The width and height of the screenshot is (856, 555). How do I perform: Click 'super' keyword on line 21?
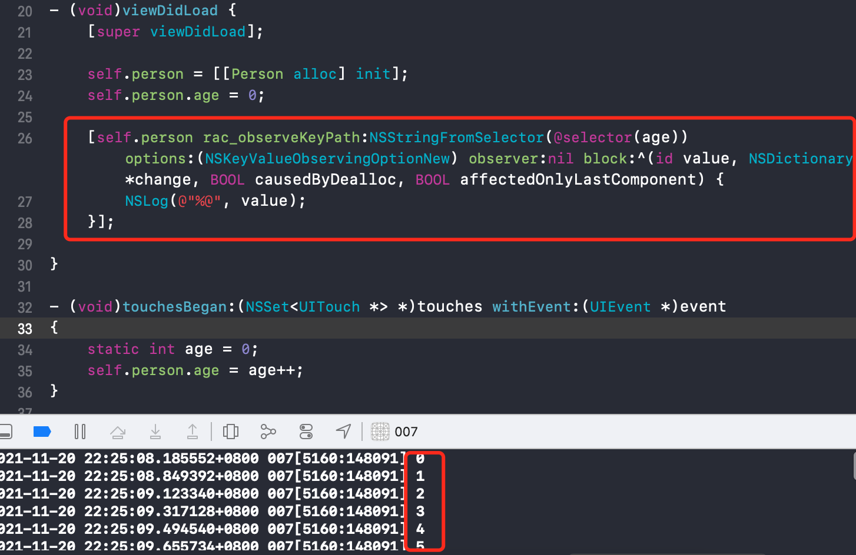118,32
